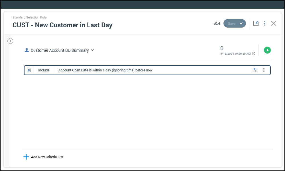Click the result count showing 0
The image size is (285, 171).
[222, 48]
